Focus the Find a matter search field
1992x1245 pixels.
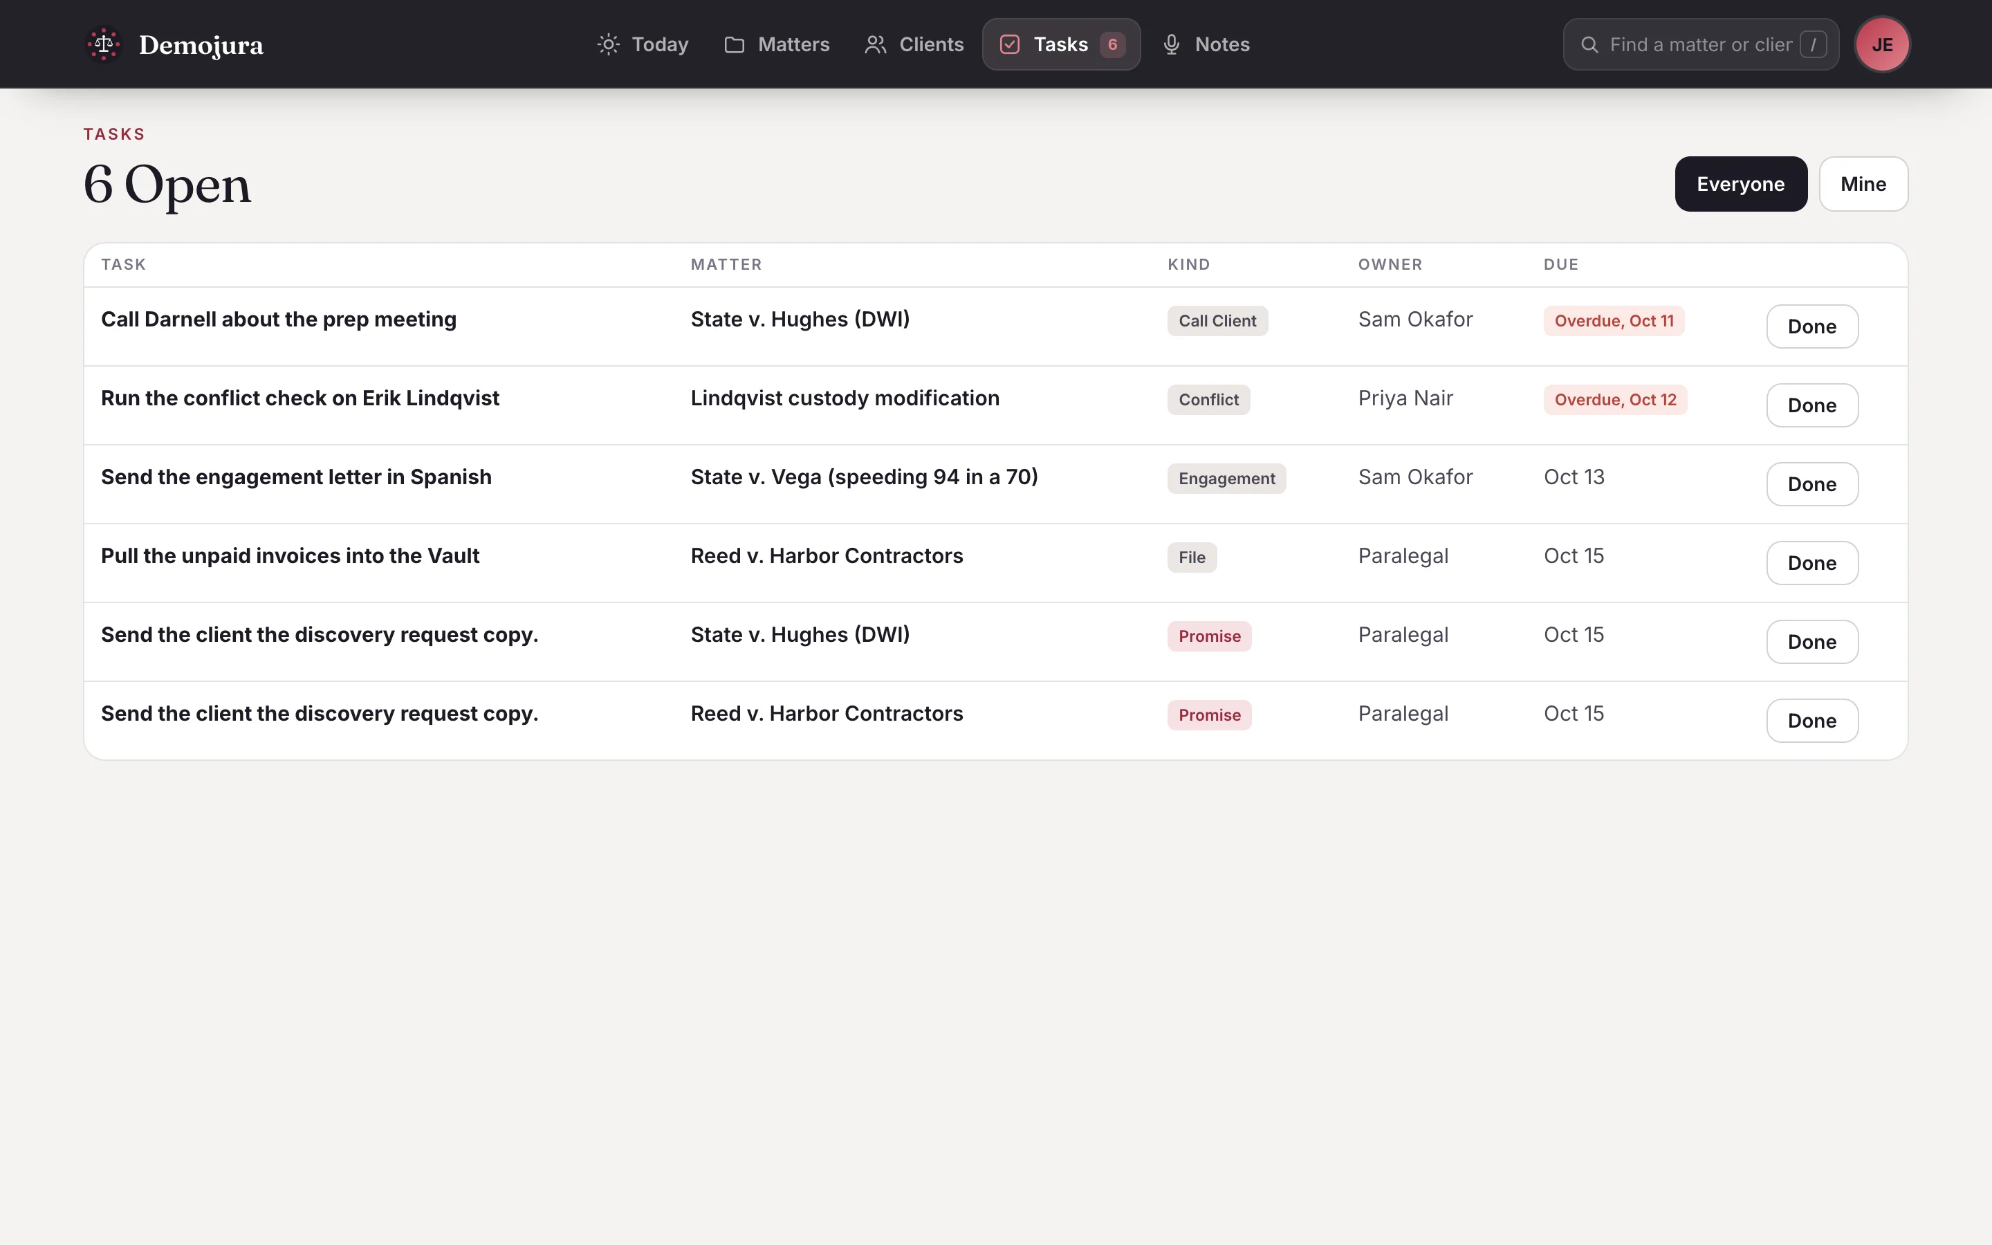(x=1701, y=44)
